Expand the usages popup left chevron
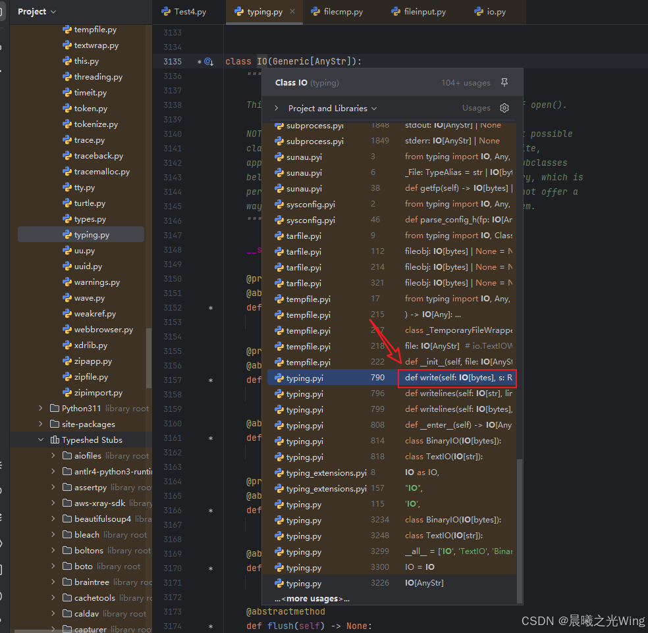The image size is (648, 633). 277,108
